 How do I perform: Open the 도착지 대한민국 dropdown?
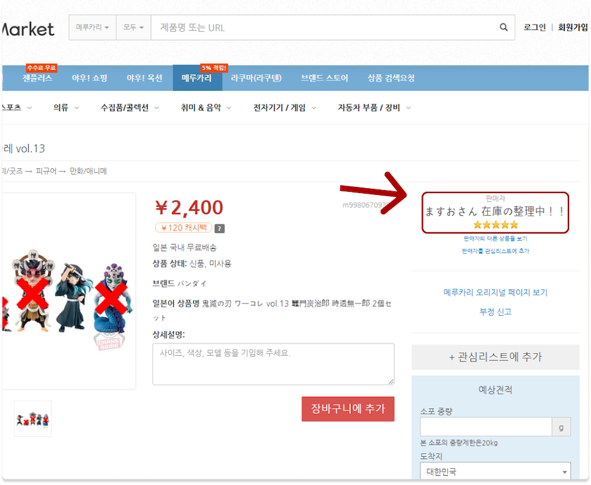coord(495,471)
